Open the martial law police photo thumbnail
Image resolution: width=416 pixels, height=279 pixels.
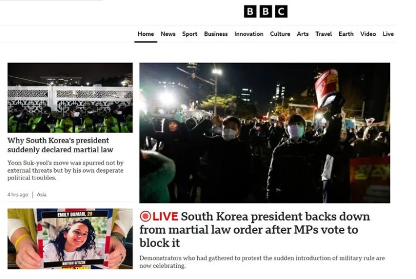tap(70, 98)
